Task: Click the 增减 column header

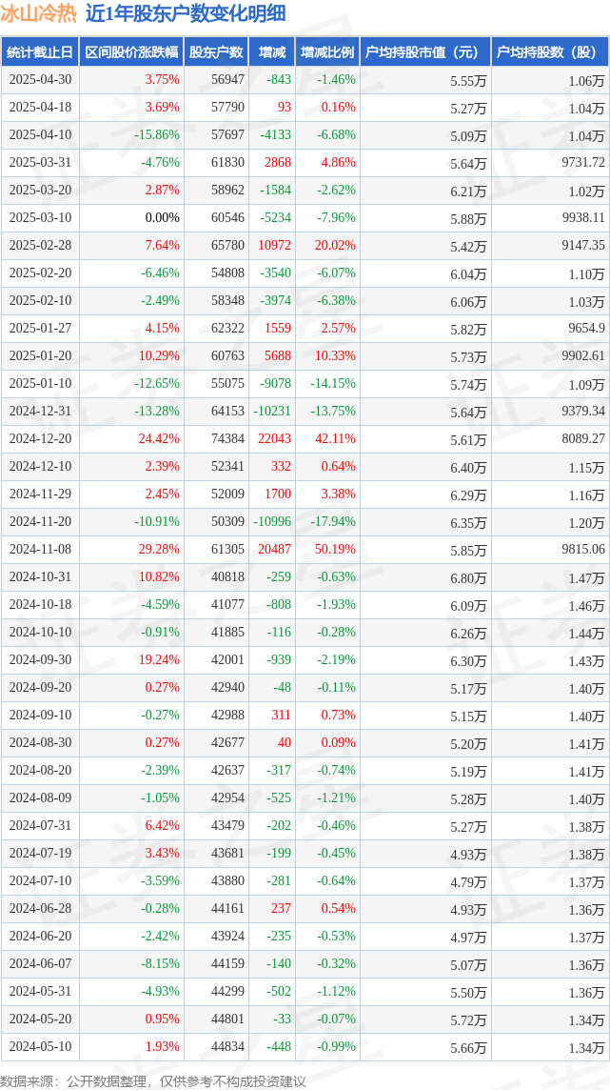Action: (270, 52)
